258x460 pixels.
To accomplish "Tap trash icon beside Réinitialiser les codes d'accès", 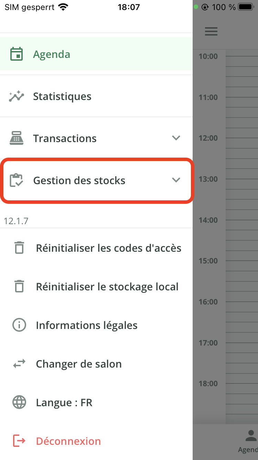I will point(19,248).
